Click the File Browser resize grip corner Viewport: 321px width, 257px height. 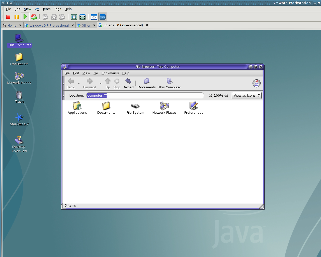(261, 206)
